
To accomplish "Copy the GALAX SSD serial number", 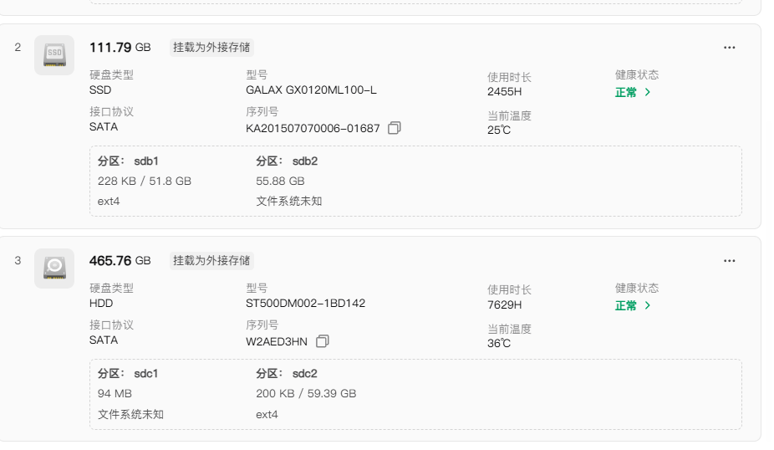I will [x=395, y=128].
